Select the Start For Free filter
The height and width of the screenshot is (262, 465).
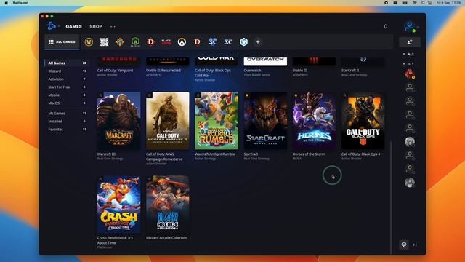[67, 87]
